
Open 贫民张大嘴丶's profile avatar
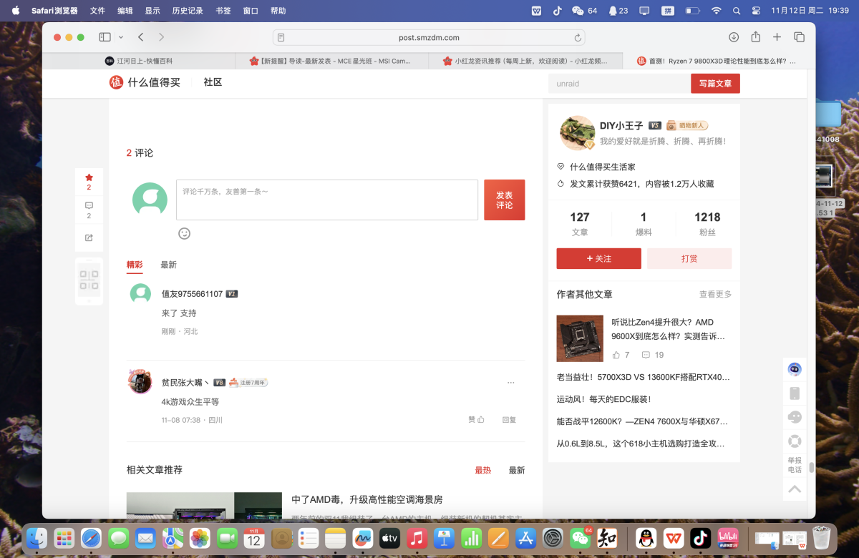pyautogui.click(x=140, y=382)
